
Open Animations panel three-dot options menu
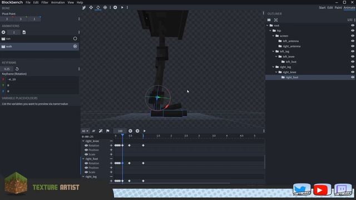pyautogui.click(x=79, y=32)
